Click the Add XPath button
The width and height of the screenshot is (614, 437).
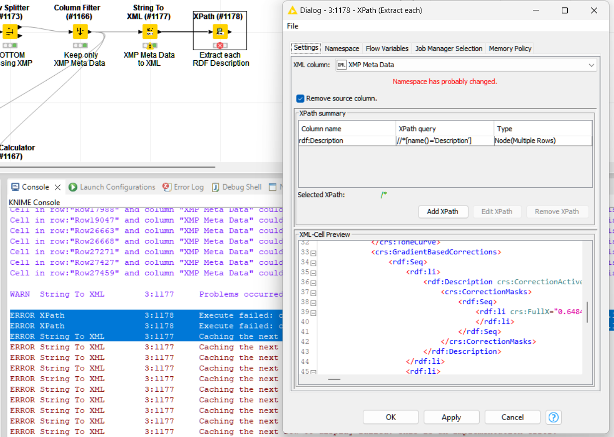(x=442, y=212)
